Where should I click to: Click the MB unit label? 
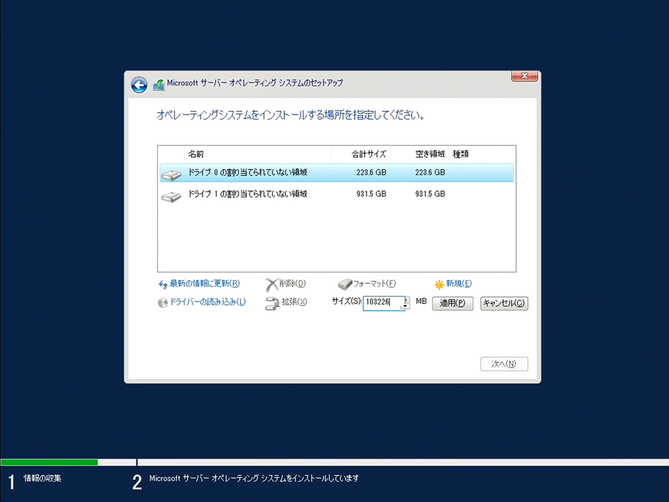click(x=421, y=301)
